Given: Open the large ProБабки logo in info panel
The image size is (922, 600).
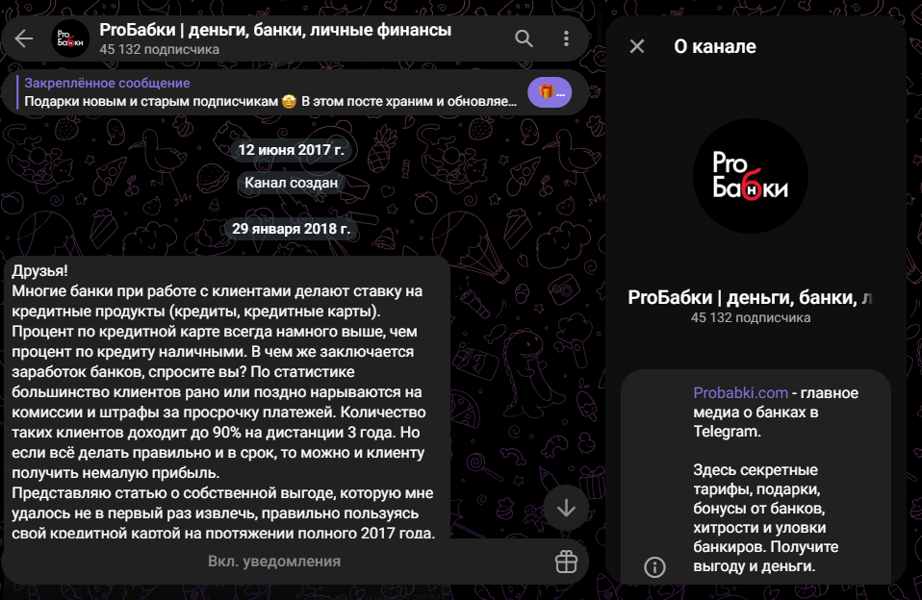Looking at the screenshot, I should coord(750,176).
